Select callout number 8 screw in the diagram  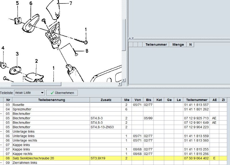coord(87,51)
